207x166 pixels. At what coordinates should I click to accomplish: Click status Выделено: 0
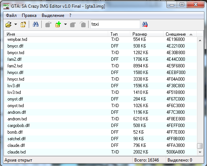coord(180,160)
